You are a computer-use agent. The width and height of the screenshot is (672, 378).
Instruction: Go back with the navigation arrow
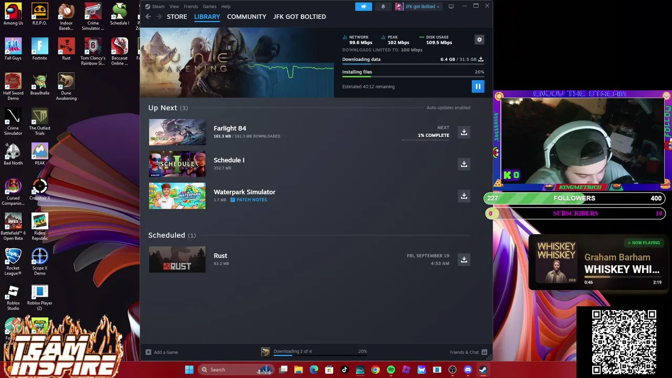click(x=148, y=17)
